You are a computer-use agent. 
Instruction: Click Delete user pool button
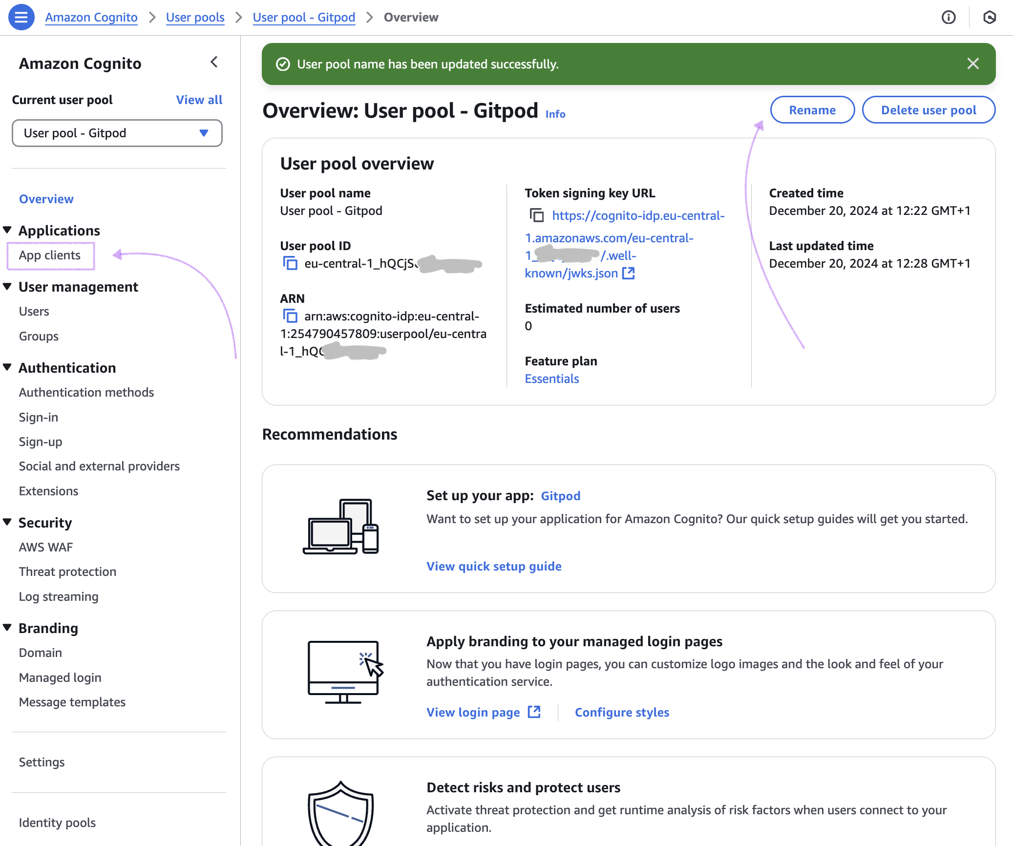coord(929,110)
